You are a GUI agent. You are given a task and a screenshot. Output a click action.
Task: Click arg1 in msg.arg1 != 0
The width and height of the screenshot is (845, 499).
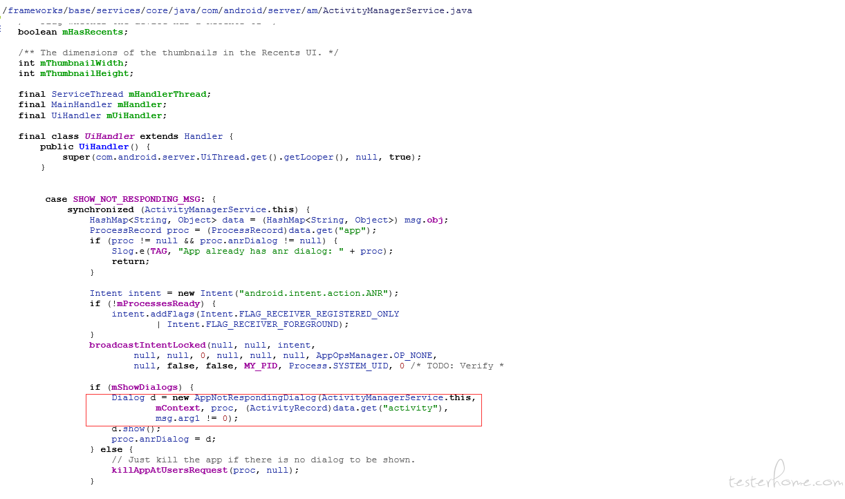pos(189,418)
